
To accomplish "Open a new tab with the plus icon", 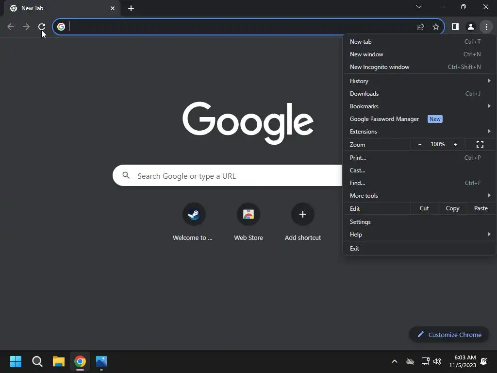I will (x=131, y=8).
